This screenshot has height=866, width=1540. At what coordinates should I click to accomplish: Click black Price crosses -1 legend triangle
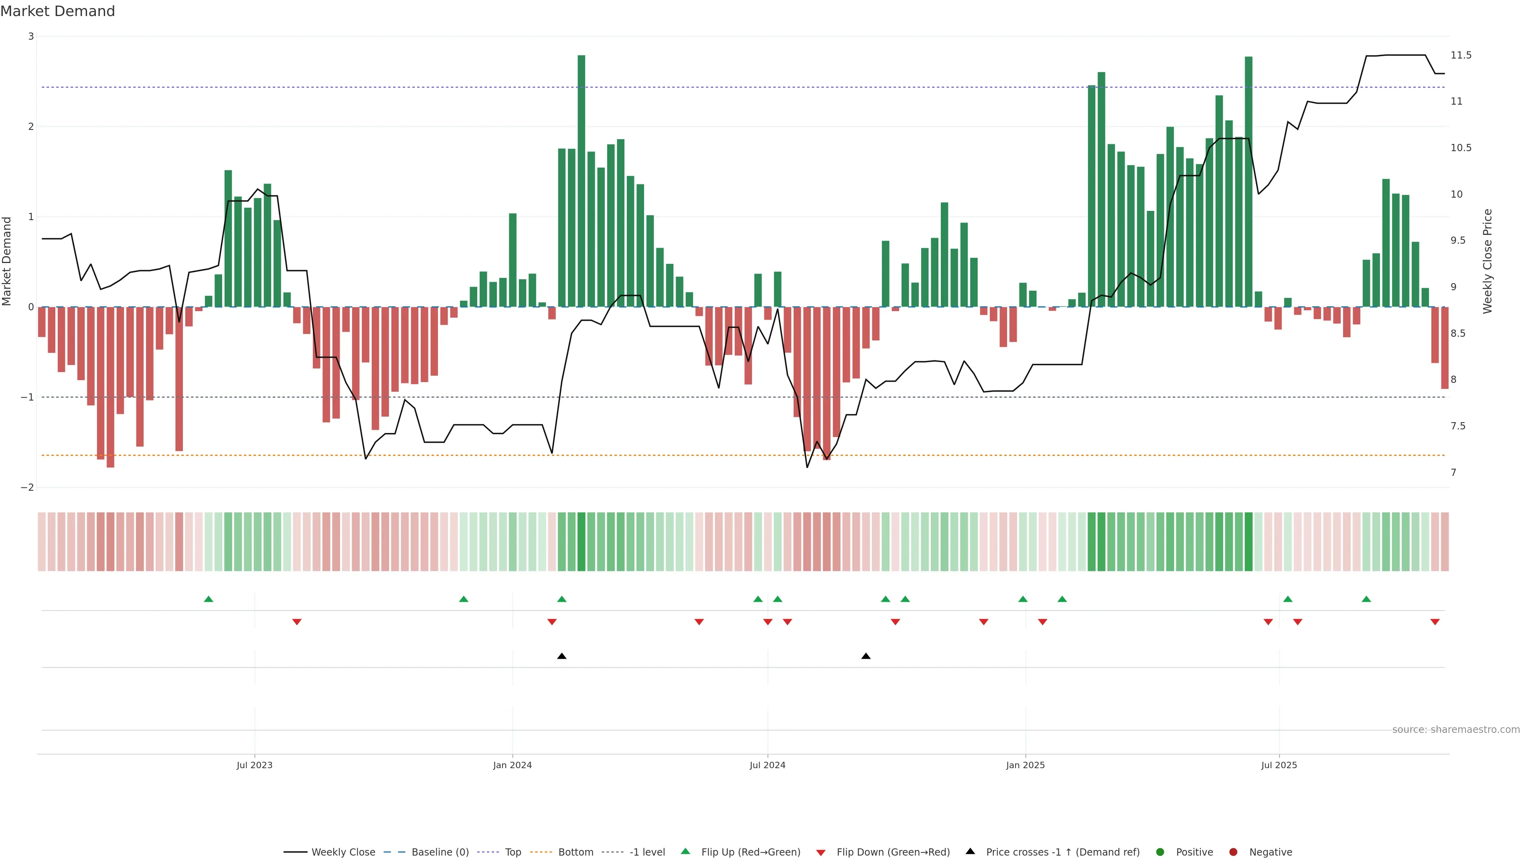pyautogui.click(x=970, y=852)
